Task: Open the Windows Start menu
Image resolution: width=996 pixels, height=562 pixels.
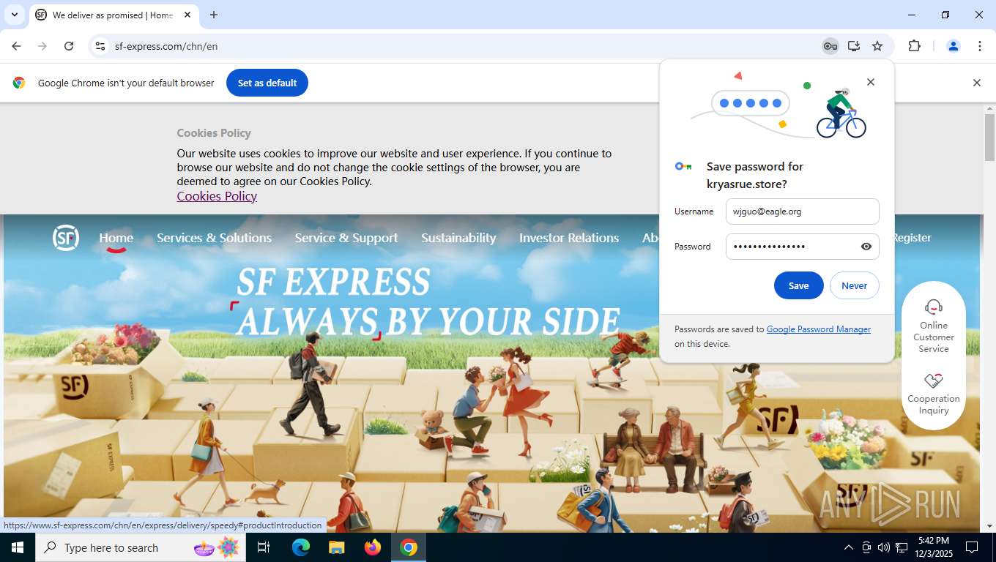Action: [18, 547]
